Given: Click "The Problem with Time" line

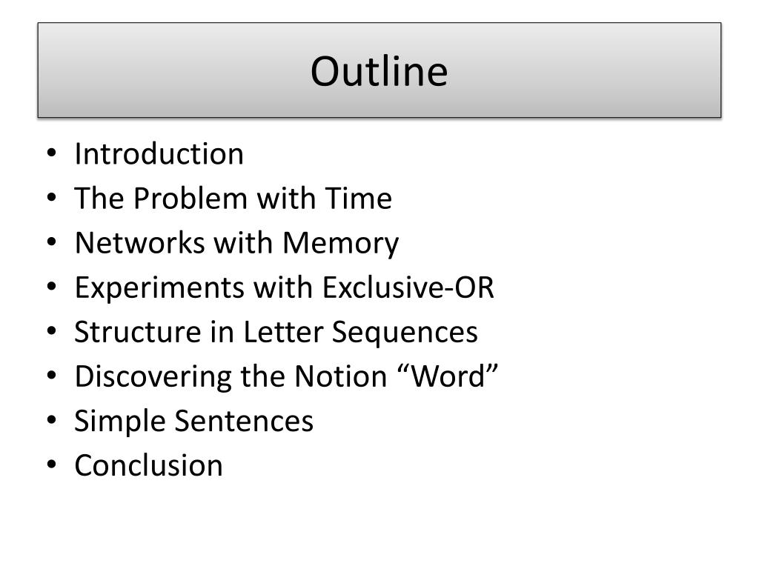Looking at the screenshot, I should (233, 199).
